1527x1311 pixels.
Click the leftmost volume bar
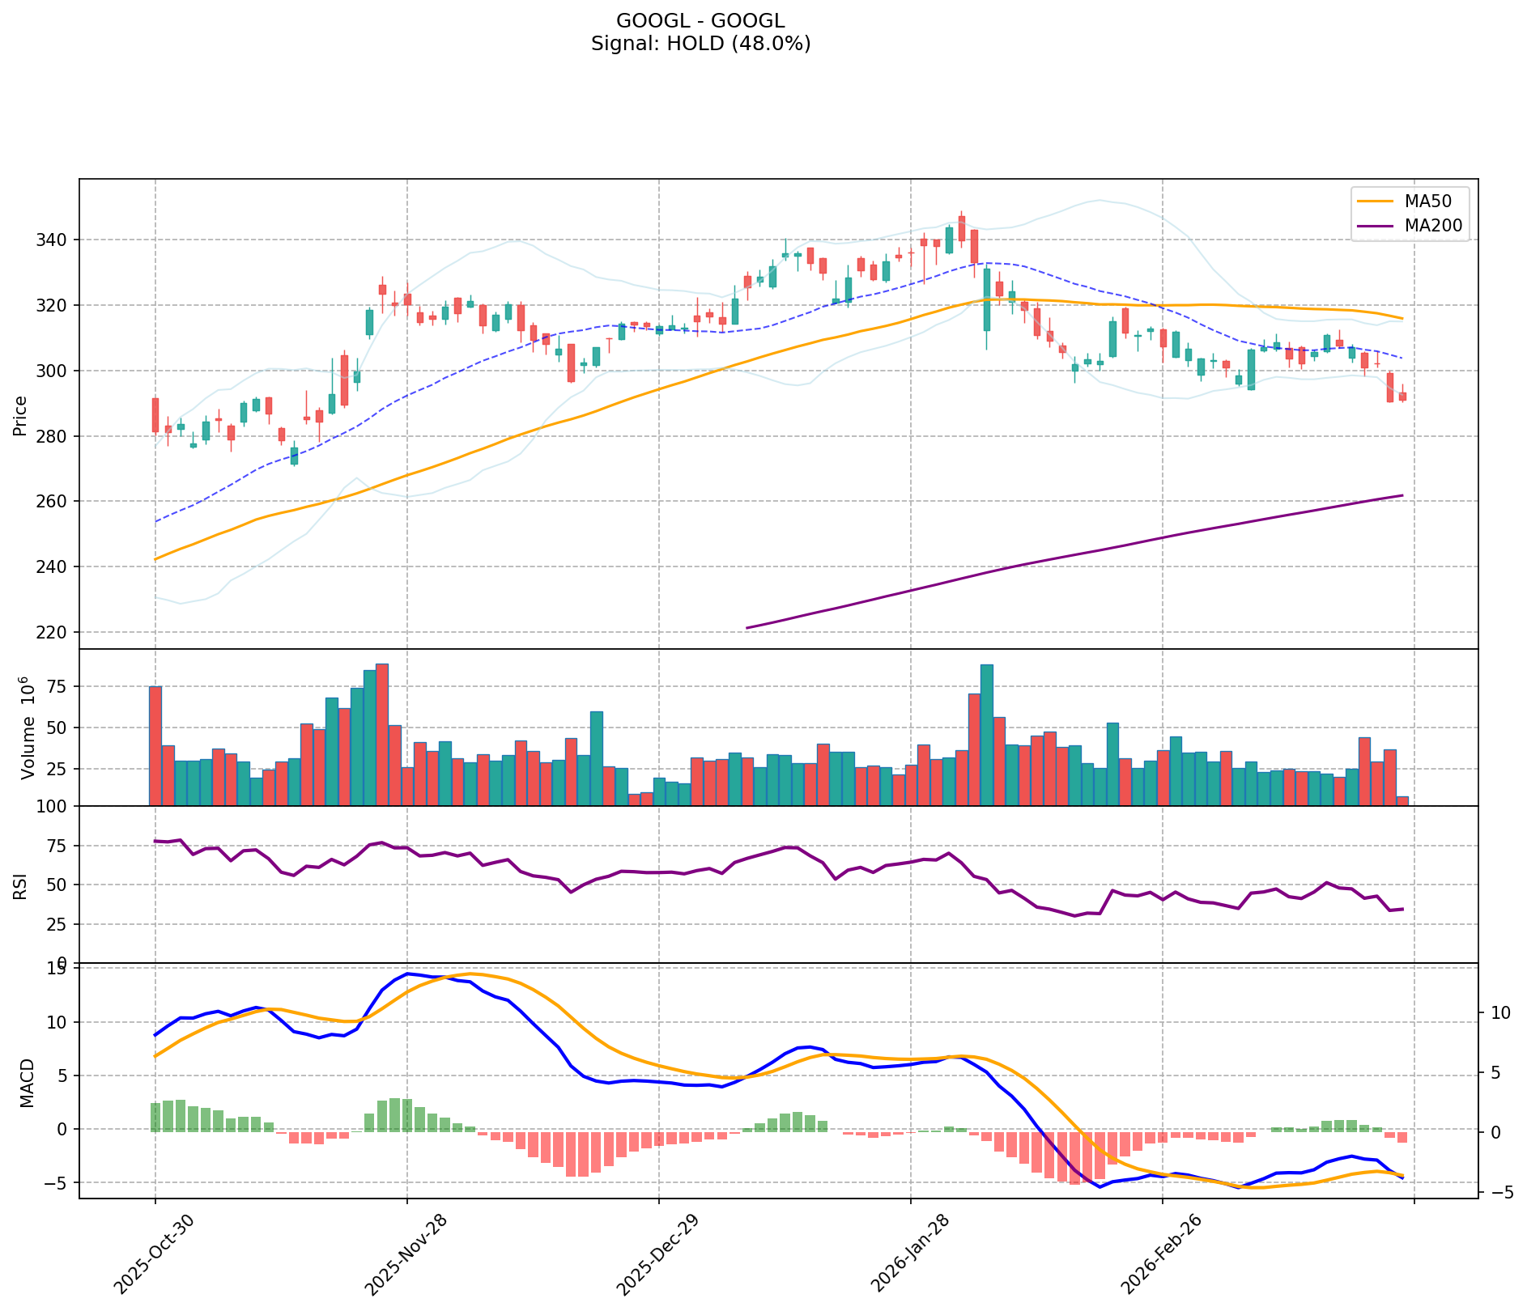(x=155, y=745)
